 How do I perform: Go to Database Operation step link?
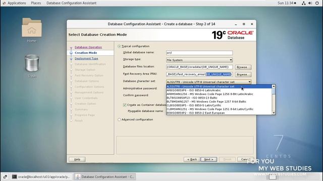(88, 47)
